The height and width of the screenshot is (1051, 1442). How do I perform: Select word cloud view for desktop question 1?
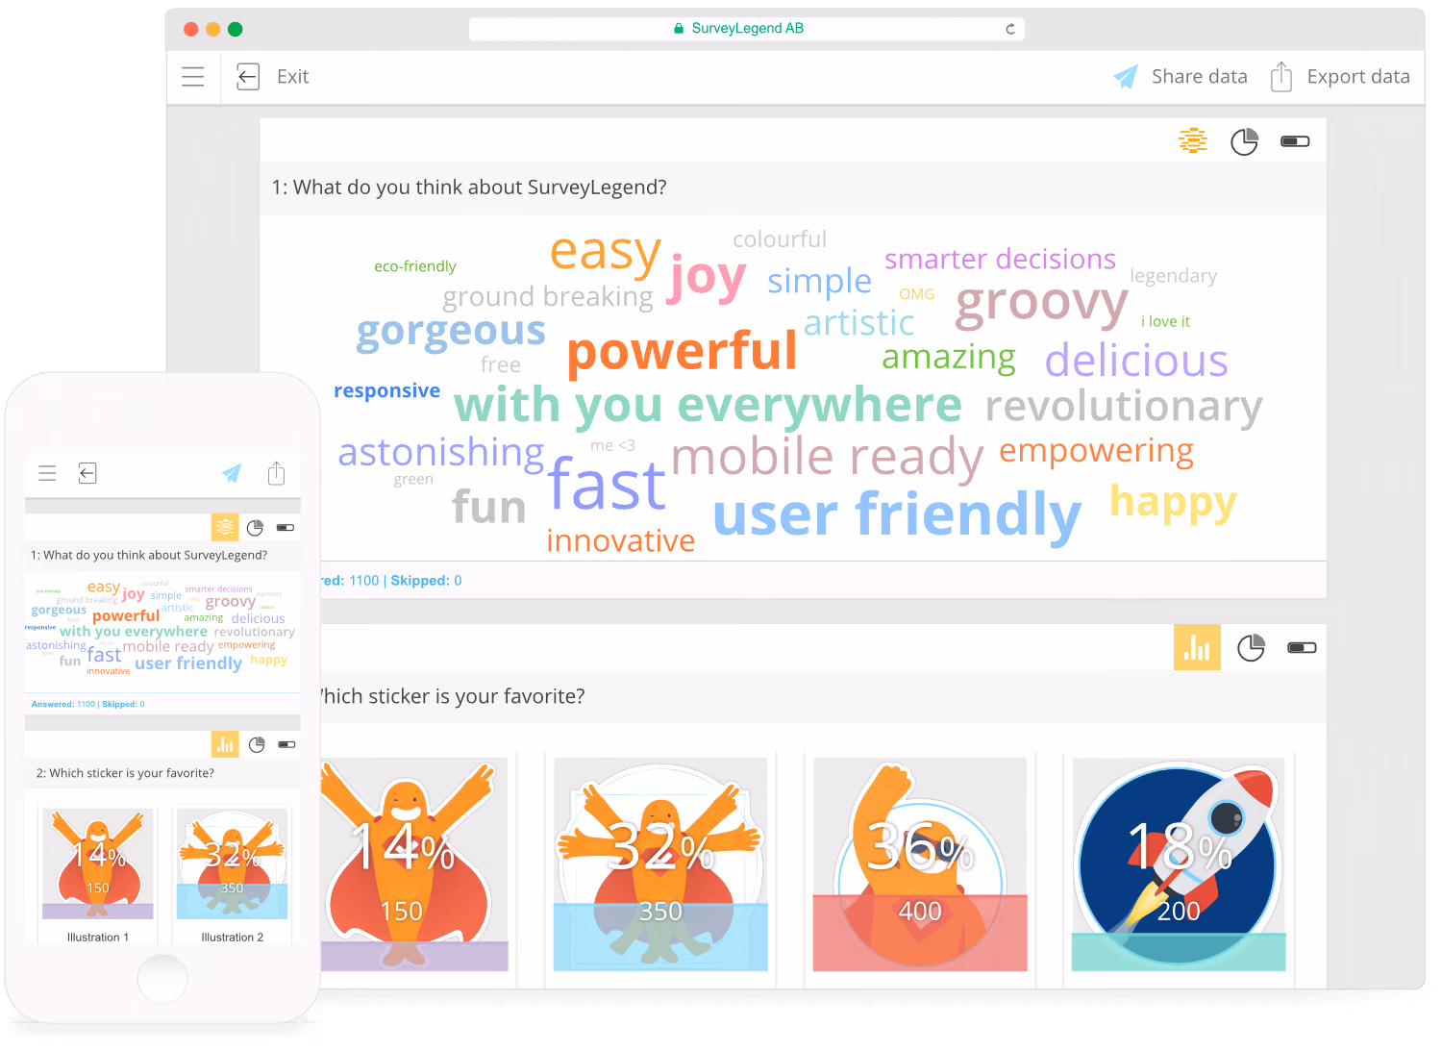pos(1193,140)
